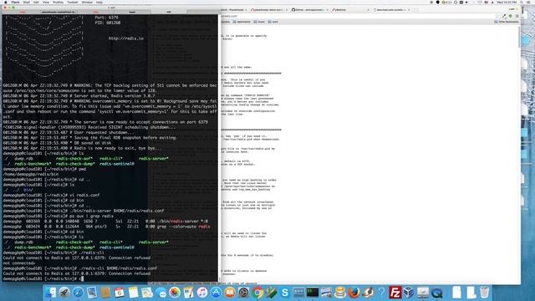The height and width of the screenshot is (301, 535).
Task: Open Contacts book icon in dock
Action: (105, 293)
